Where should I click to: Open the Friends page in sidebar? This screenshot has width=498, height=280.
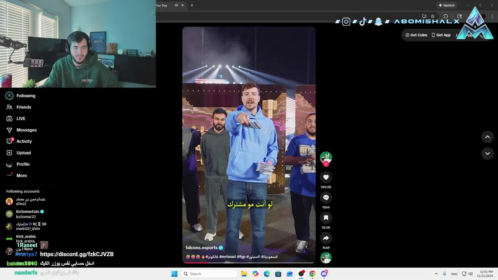coord(19,107)
